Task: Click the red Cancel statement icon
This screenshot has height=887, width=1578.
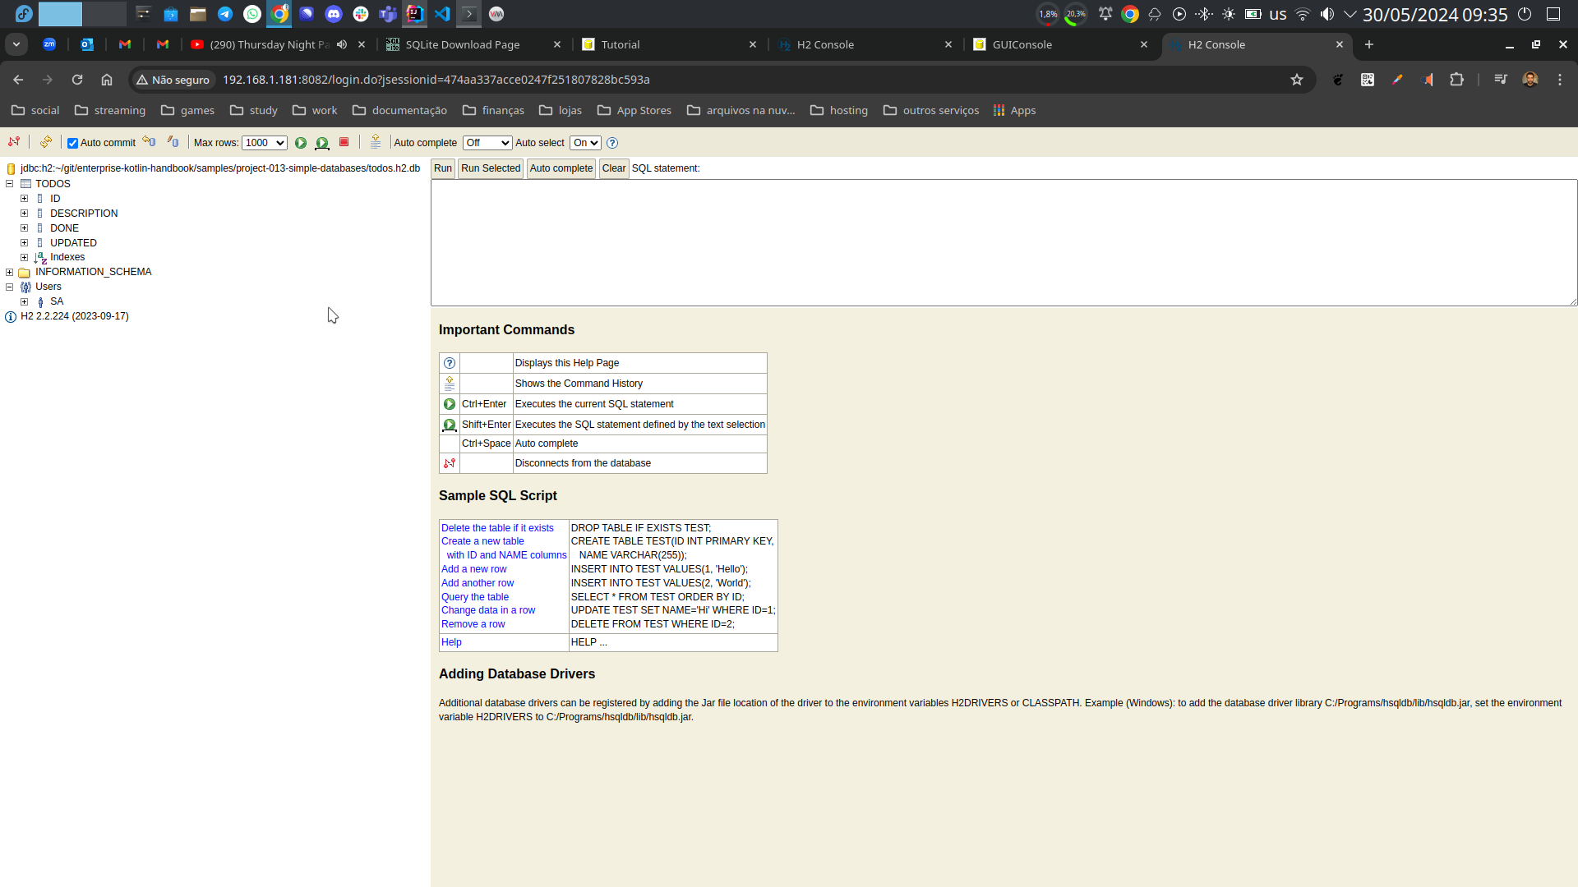Action: click(344, 142)
